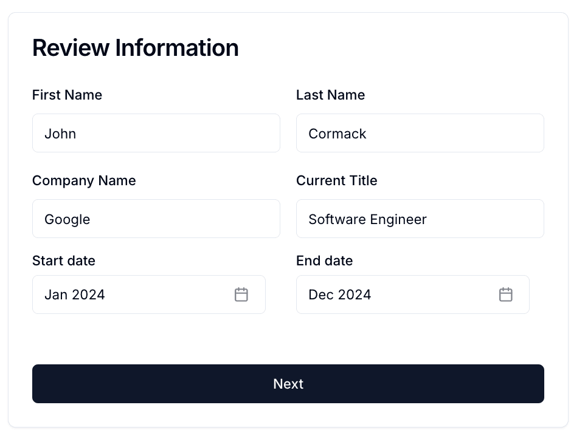Click the End date label
The height and width of the screenshot is (436, 585).
pos(324,261)
